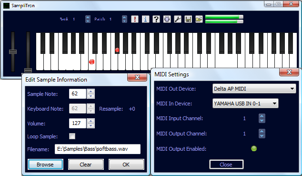Click the Filename text field
This screenshot has height=176, width=302.
click(x=98, y=149)
